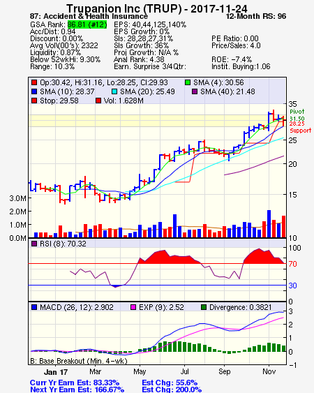Click the Next Yr Earn Est: 166.67% text
This screenshot has height=393, width=314.
pos(77,390)
